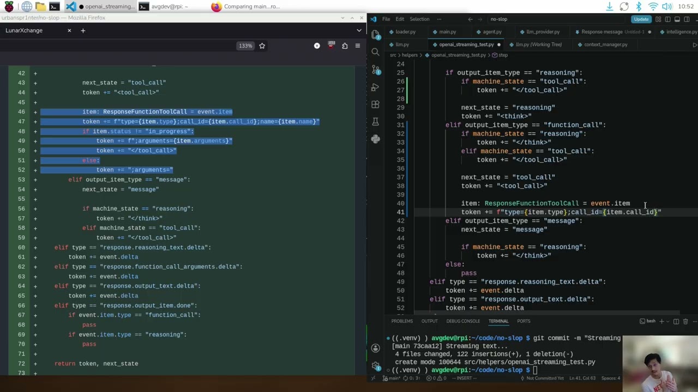Image resolution: width=698 pixels, height=392 pixels.
Task: Click the step symbol breadcrumb
Action: click(x=500, y=55)
